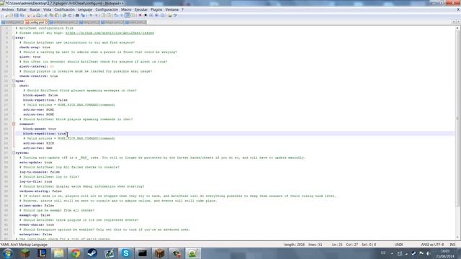
Task: Collapse the xray: fold marker
Action: tap(14, 37)
